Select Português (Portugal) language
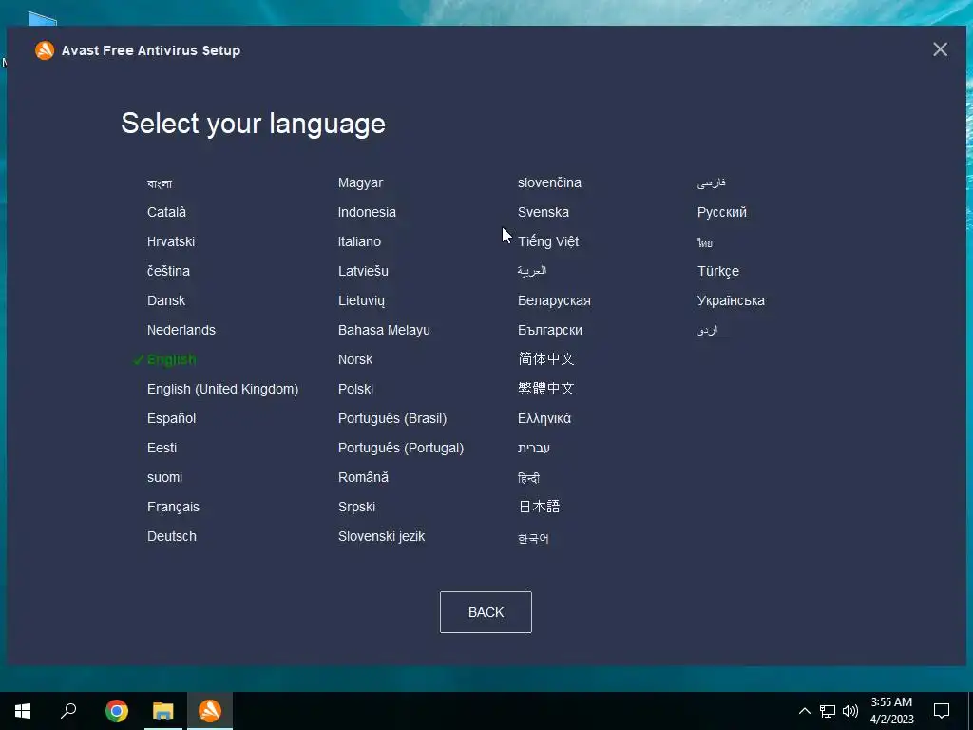 pyautogui.click(x=401, y=449)
